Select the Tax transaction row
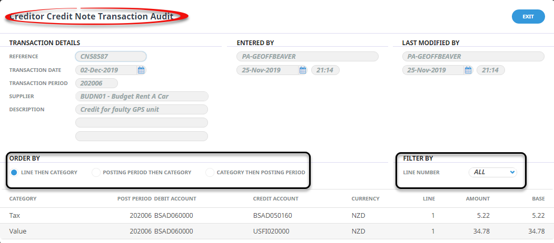The width and height of the screenshot is (554, 243). (x=277, y=216)
